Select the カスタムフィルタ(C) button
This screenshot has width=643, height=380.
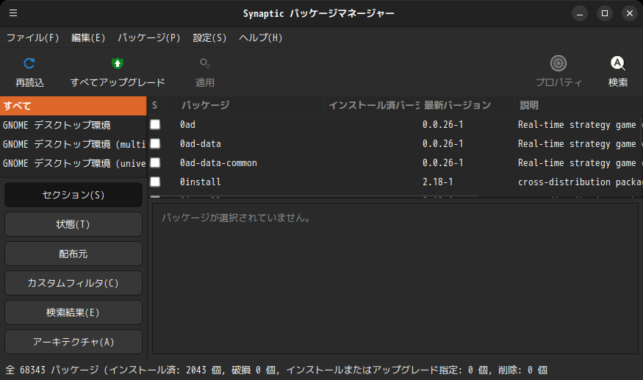pos(73,283)
